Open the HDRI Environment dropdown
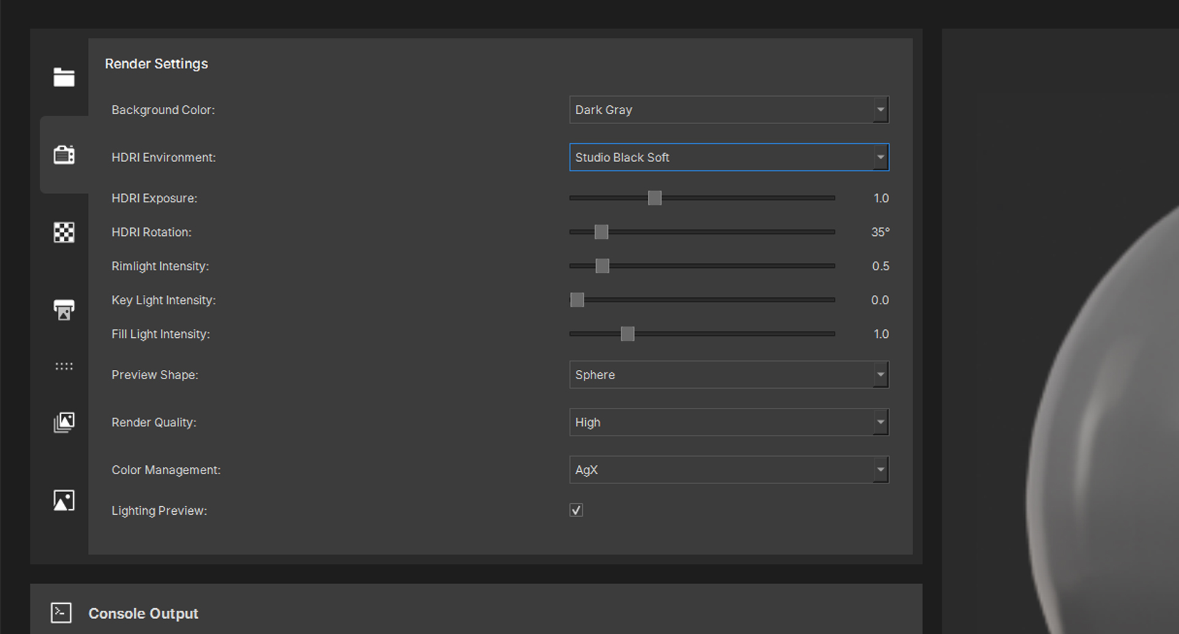1179x634 pixels. (729, 157)
